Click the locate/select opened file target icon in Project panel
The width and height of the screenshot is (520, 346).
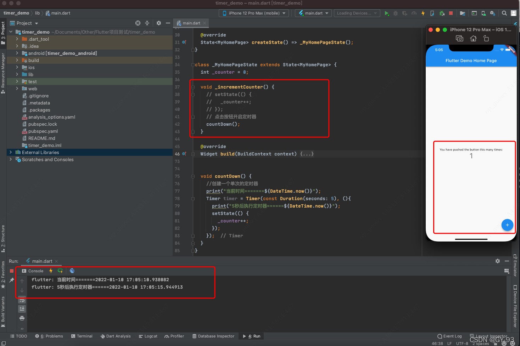pyautogui.click(x=138, y=23)
